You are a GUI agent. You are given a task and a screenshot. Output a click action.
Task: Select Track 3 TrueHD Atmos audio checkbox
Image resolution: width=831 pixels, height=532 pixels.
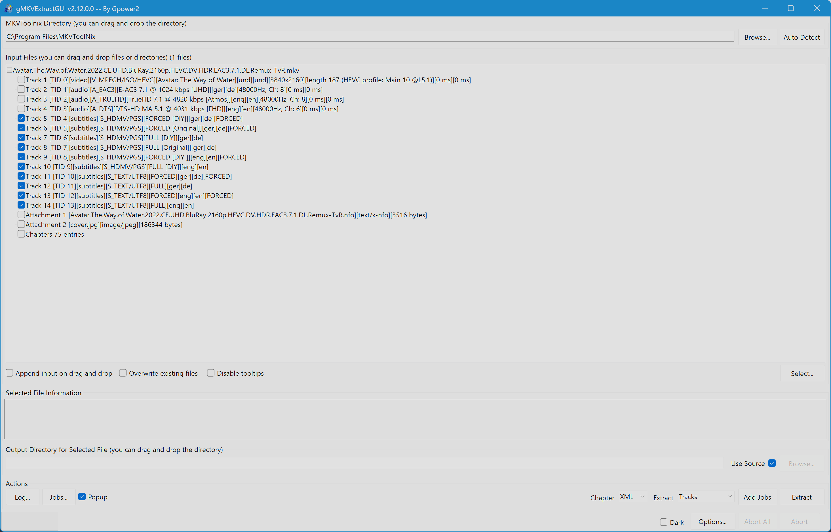21,99
